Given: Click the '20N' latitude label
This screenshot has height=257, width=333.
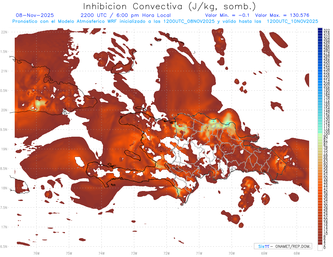Looking at the screenshot, I should (x=4, y=110).
